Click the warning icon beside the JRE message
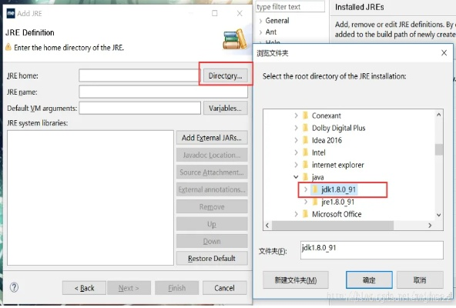The image size is (456, 308). [8, 47]
